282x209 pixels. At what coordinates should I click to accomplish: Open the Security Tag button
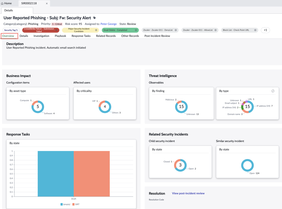coord(11,30)
